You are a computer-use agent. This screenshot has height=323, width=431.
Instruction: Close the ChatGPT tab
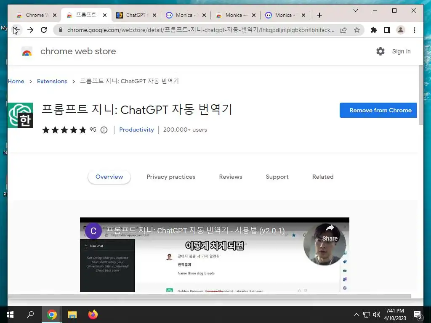click(154, 15)
